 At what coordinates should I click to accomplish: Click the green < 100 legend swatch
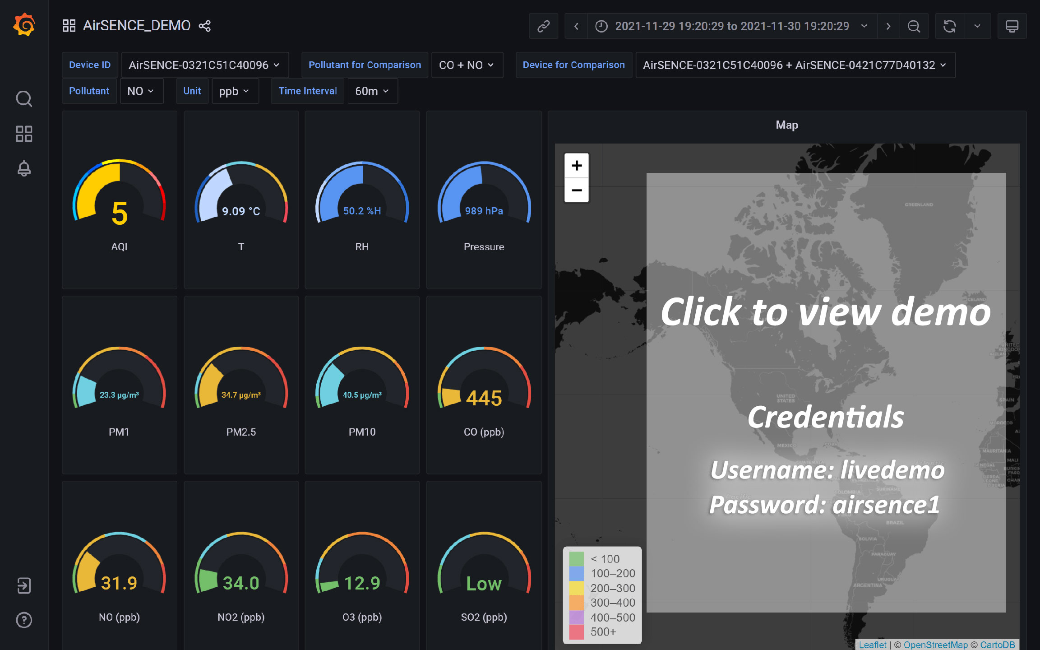coord(576,558)
